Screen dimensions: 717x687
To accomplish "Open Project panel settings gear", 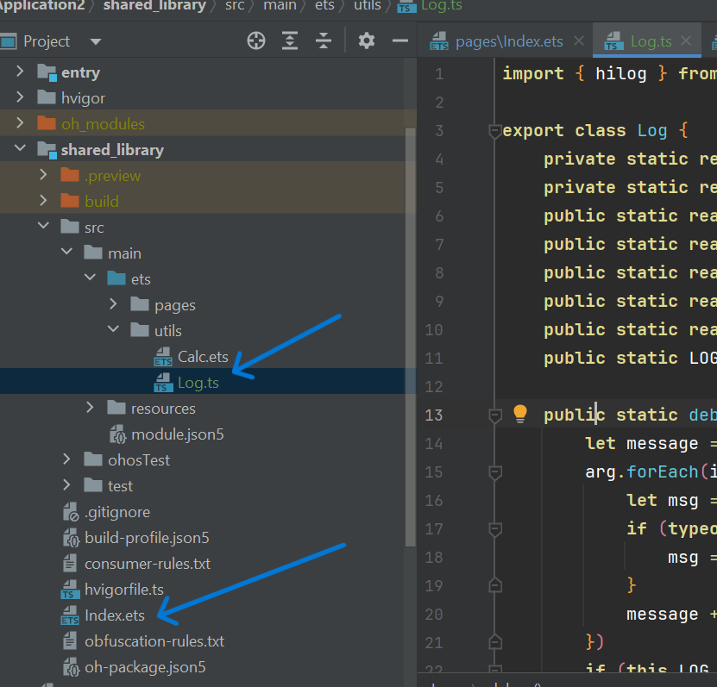I will pyautogui.click(x=367, y=41).
